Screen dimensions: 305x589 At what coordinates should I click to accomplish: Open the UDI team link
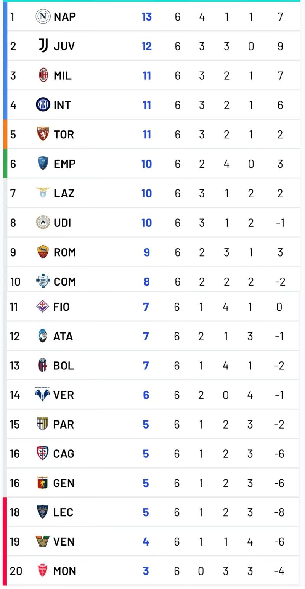(62, 223)
